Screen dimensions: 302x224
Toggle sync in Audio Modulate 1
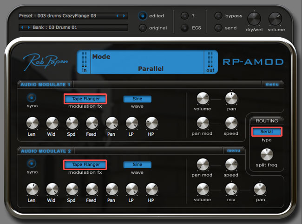[x=32, y=98]
